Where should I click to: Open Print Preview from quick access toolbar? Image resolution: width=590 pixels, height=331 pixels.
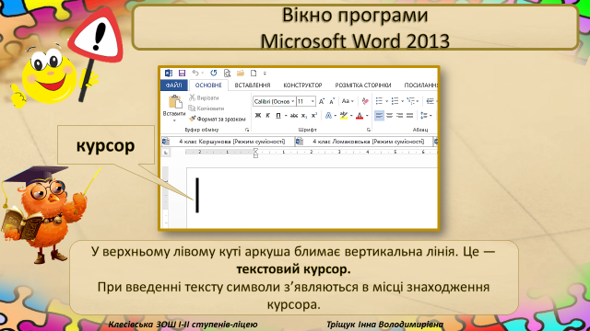point(227,74)
